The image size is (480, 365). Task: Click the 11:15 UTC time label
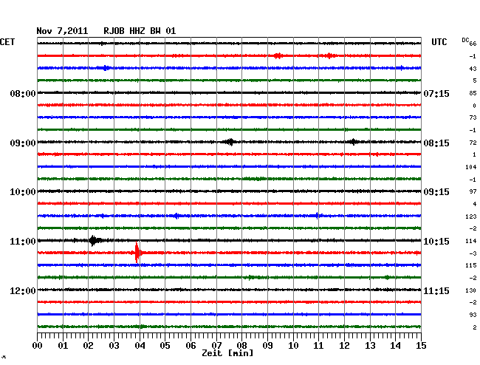[436, 290]
